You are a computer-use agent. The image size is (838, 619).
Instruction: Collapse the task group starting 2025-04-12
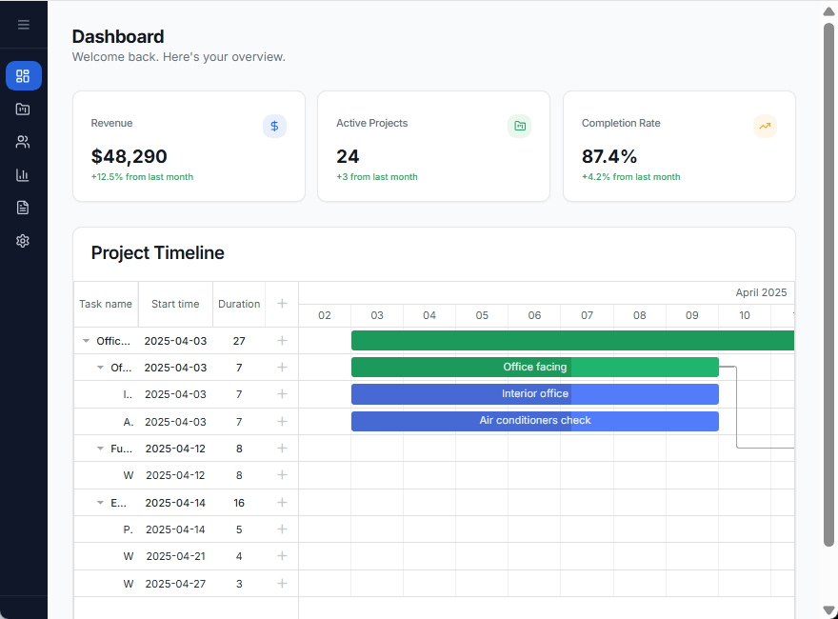[101, 449]
